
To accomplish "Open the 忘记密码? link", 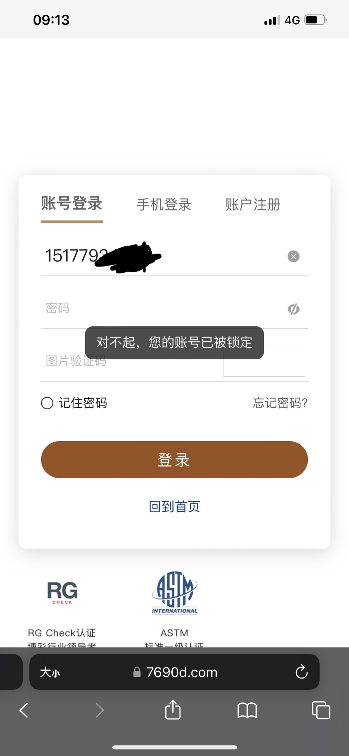I will (x=280, y=403).
